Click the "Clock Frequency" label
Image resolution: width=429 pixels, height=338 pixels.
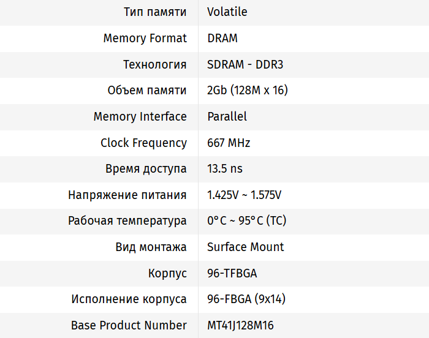143,143
